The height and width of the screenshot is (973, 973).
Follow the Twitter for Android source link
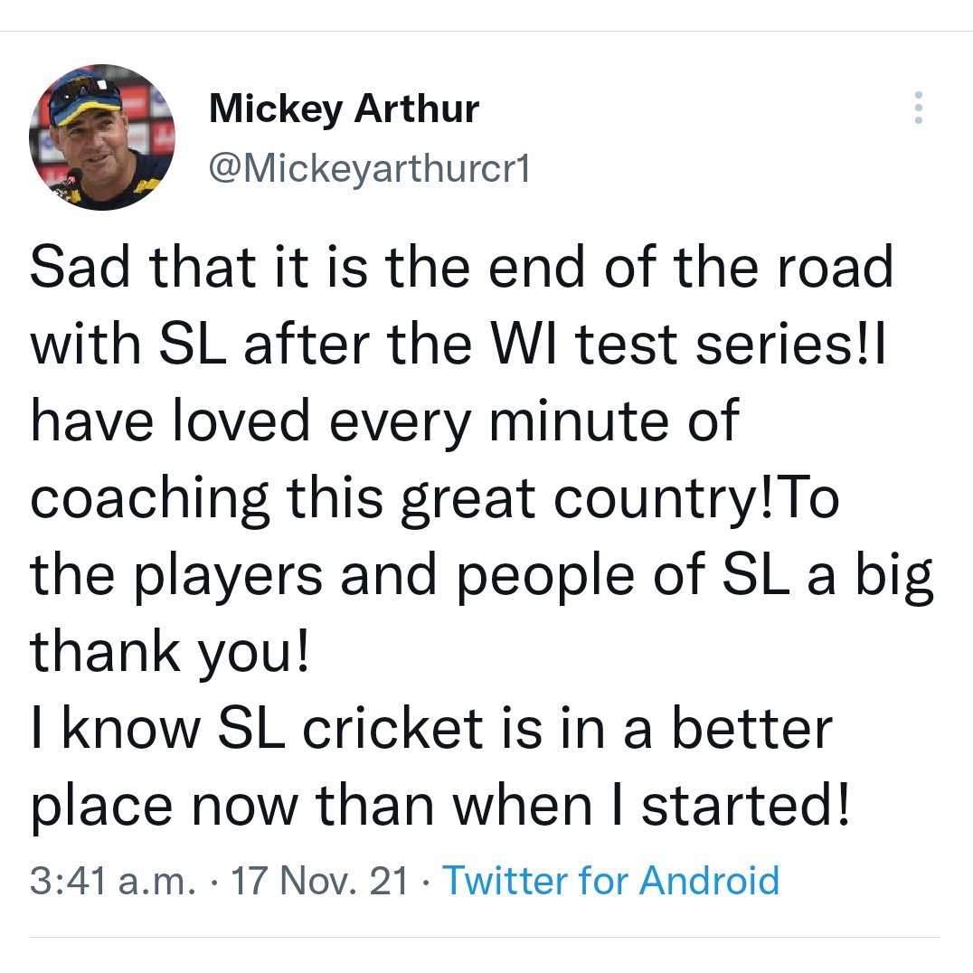[x=610, y=880]
